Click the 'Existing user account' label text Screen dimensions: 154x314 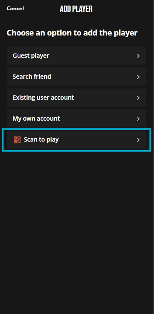click(x=43, y=98)
